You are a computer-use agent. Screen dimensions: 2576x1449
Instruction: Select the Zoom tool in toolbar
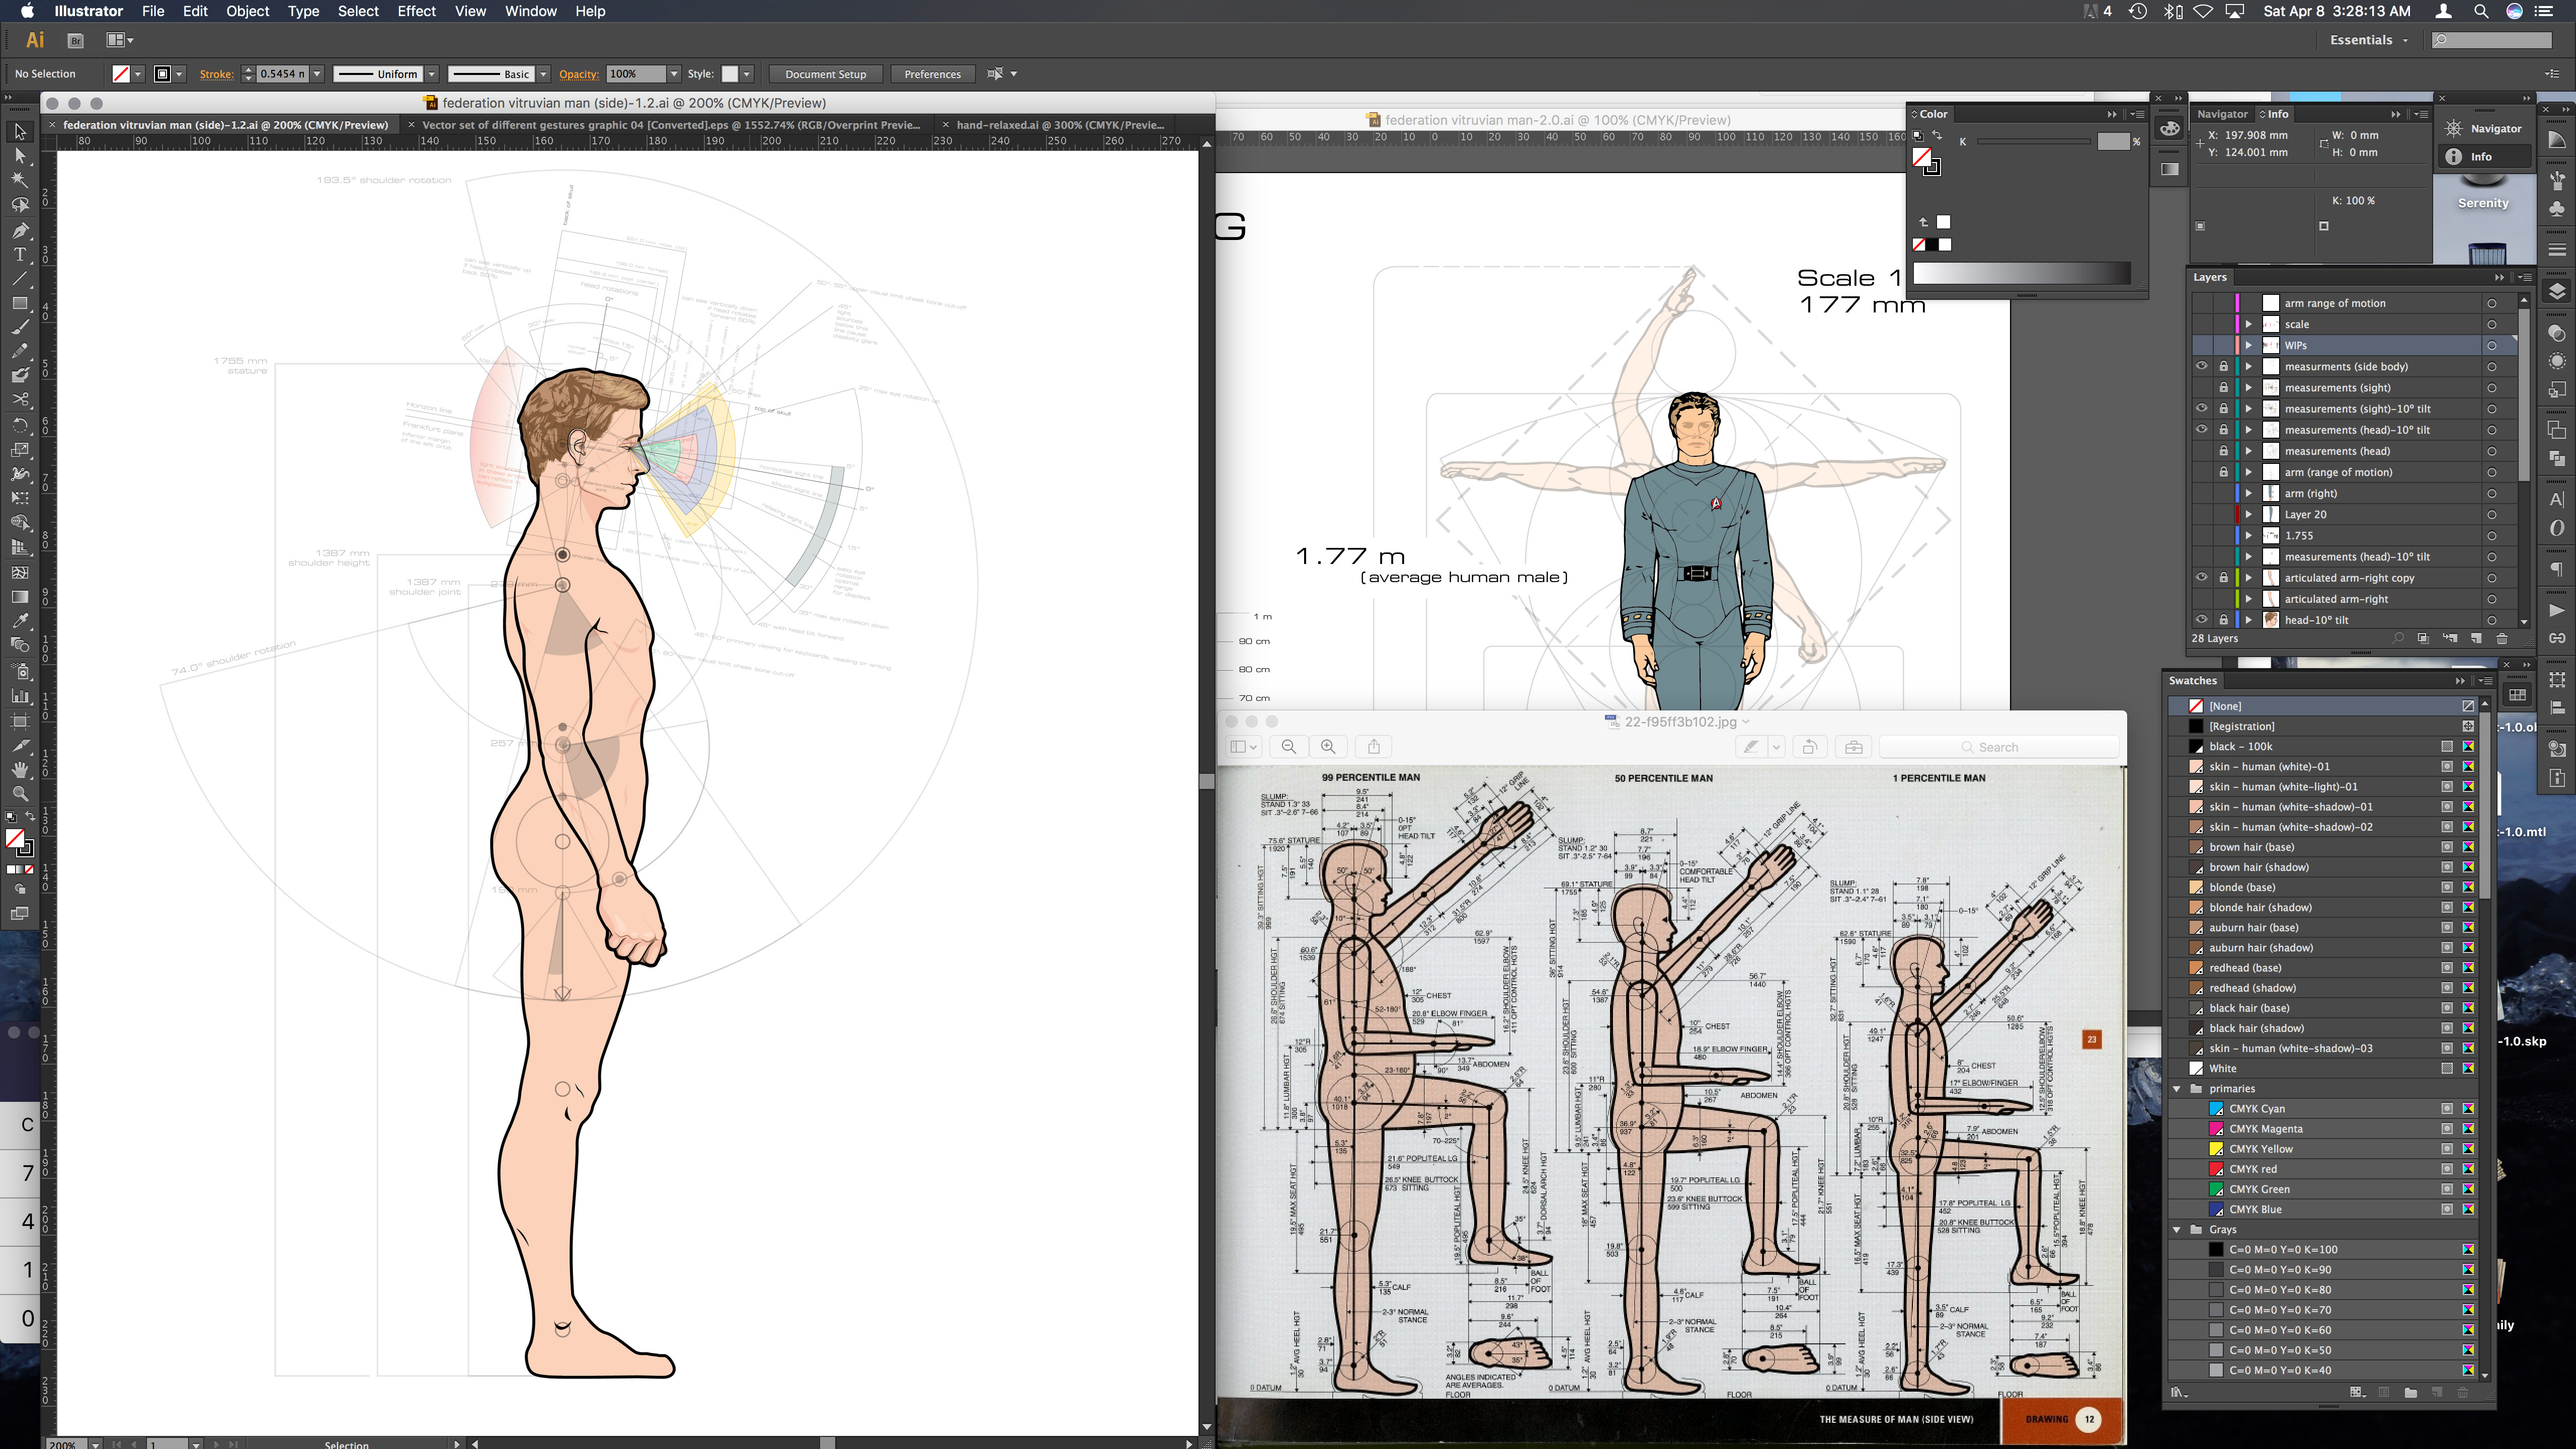coord(20,793)
